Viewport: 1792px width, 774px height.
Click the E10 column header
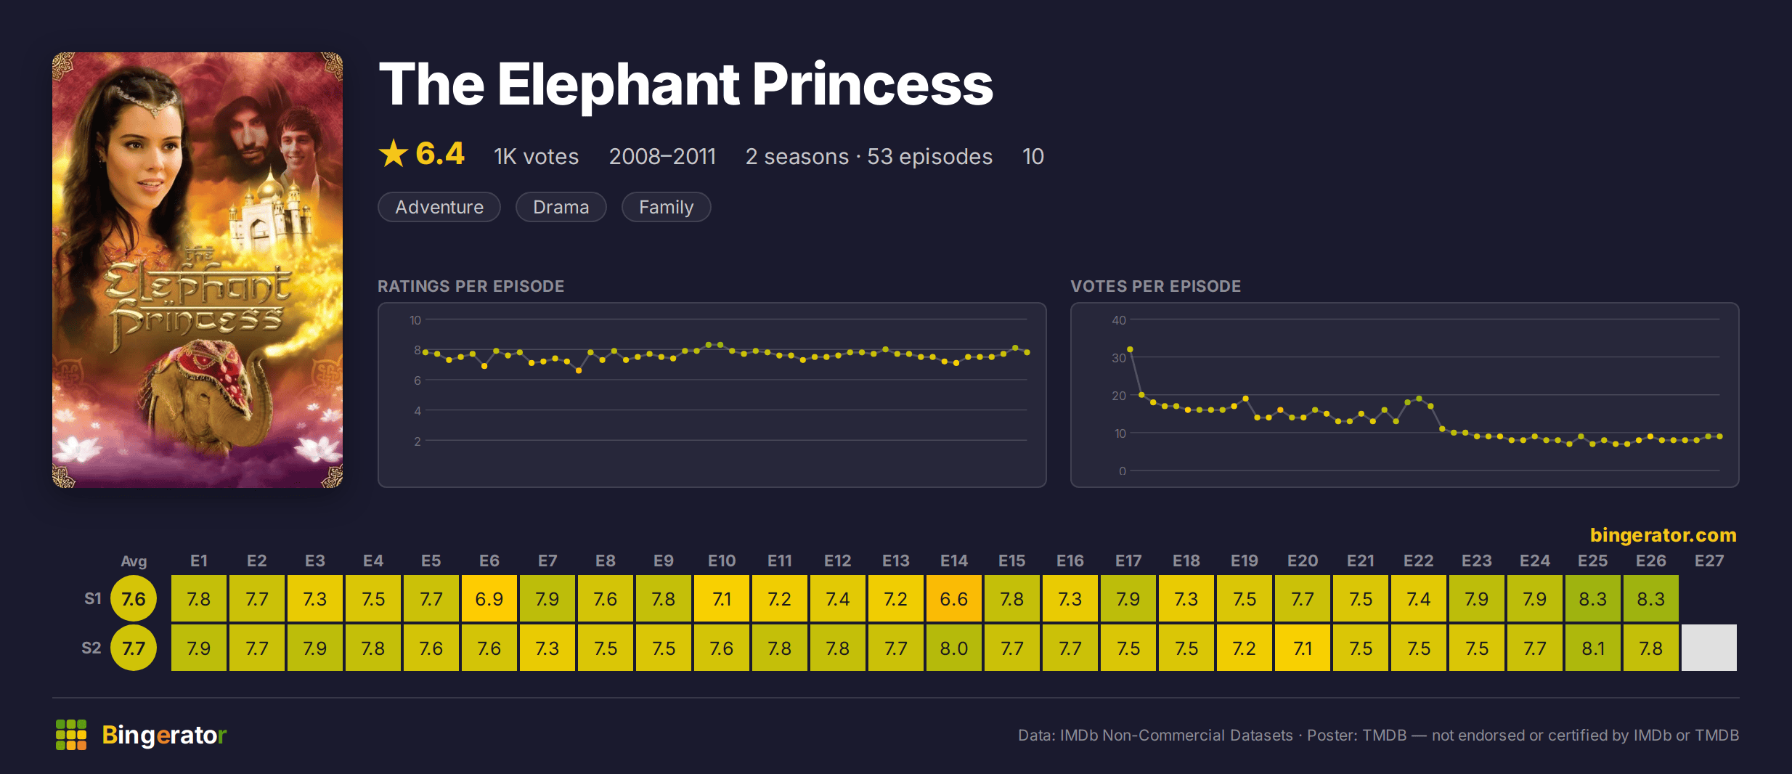(722, 561)
